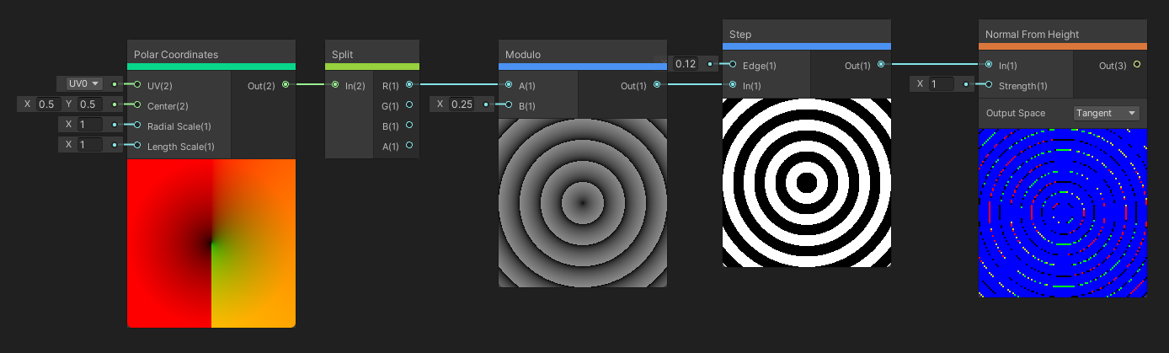Click the Split node R(1) output port
This screenshot has width=1169, height=353.
[409, 84]
